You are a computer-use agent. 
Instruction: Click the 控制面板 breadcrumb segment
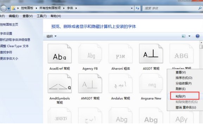(27, 8)
